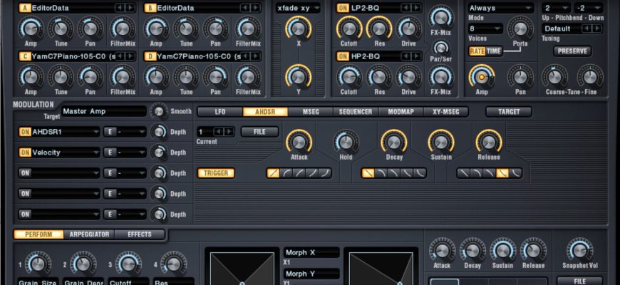Image resolution: width=620 pixels, height=285 pixels.
Task: Open the AHDSR1 modulation source dropdown
Action: (x=66, y=132)
